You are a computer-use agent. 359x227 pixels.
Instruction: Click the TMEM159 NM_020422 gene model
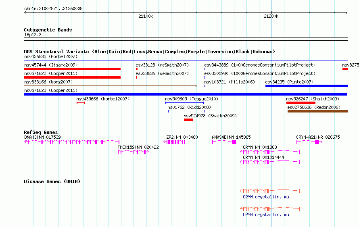[x=133, y=152]
